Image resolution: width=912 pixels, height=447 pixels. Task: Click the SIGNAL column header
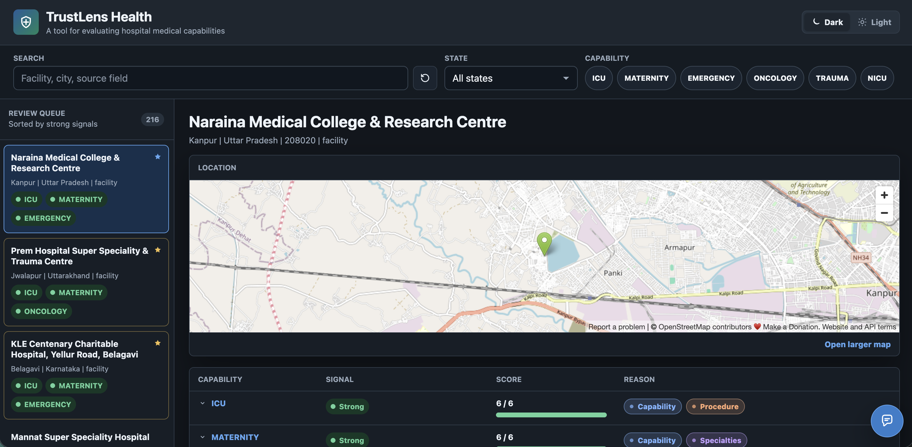click(x=339, y=379)
